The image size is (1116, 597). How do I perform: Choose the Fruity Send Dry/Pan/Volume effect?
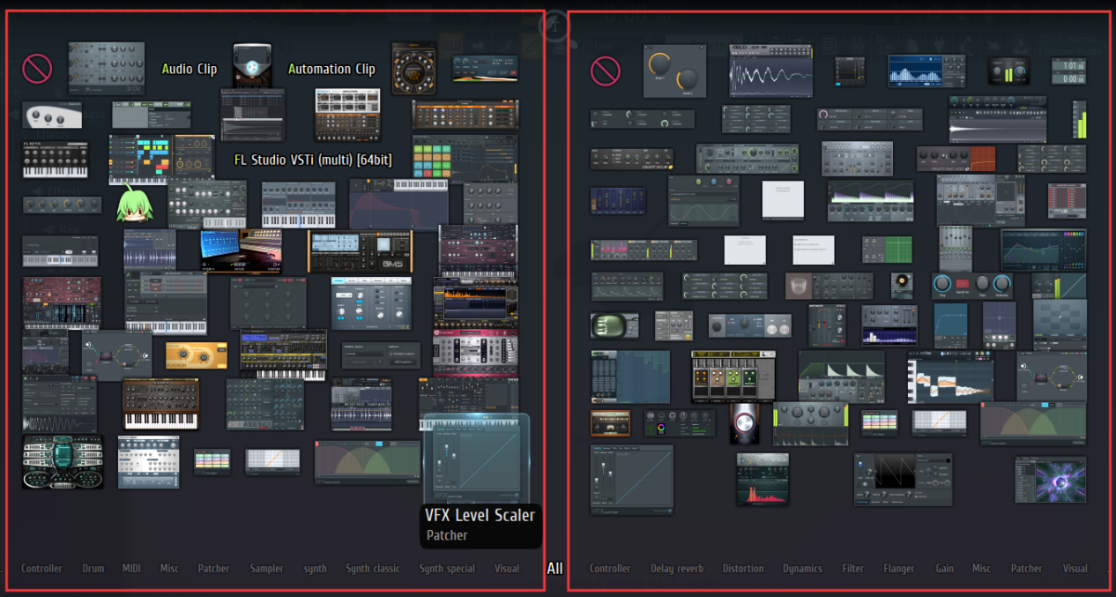(971, 286)
